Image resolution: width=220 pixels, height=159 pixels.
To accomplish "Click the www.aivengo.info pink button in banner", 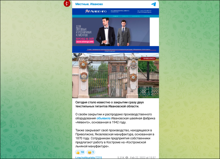I will [x=85, y=42].
